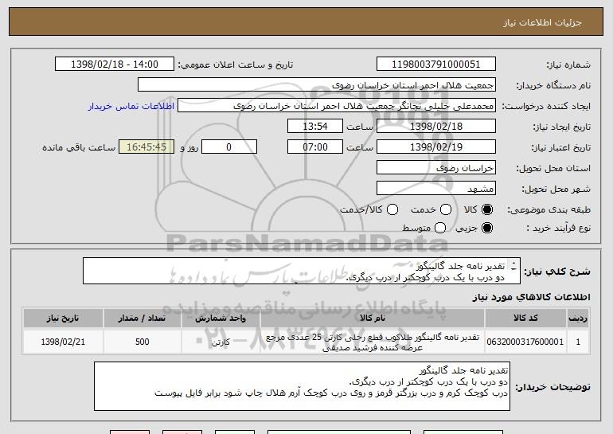Select the خدمت radio button
Viewport: 613px width, 434px height.
coord(446,210)
